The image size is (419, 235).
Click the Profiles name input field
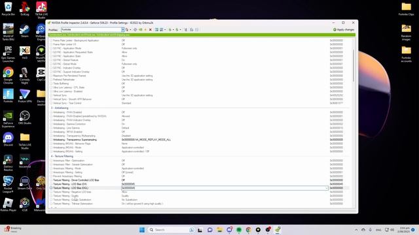point(91,29)
